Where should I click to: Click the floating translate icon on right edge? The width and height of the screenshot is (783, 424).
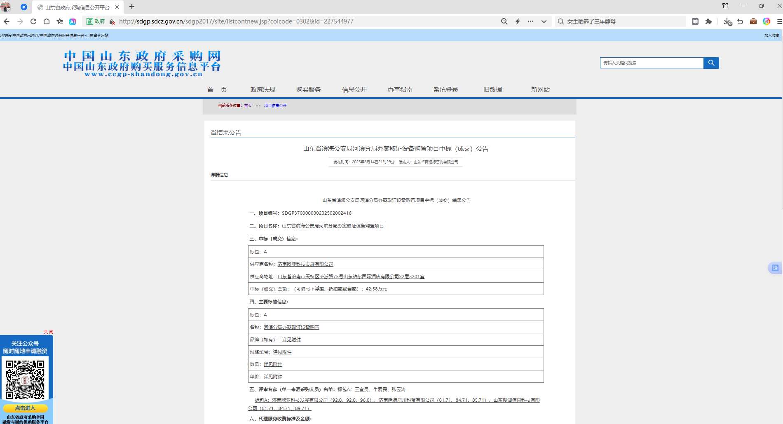click(775, 268)
